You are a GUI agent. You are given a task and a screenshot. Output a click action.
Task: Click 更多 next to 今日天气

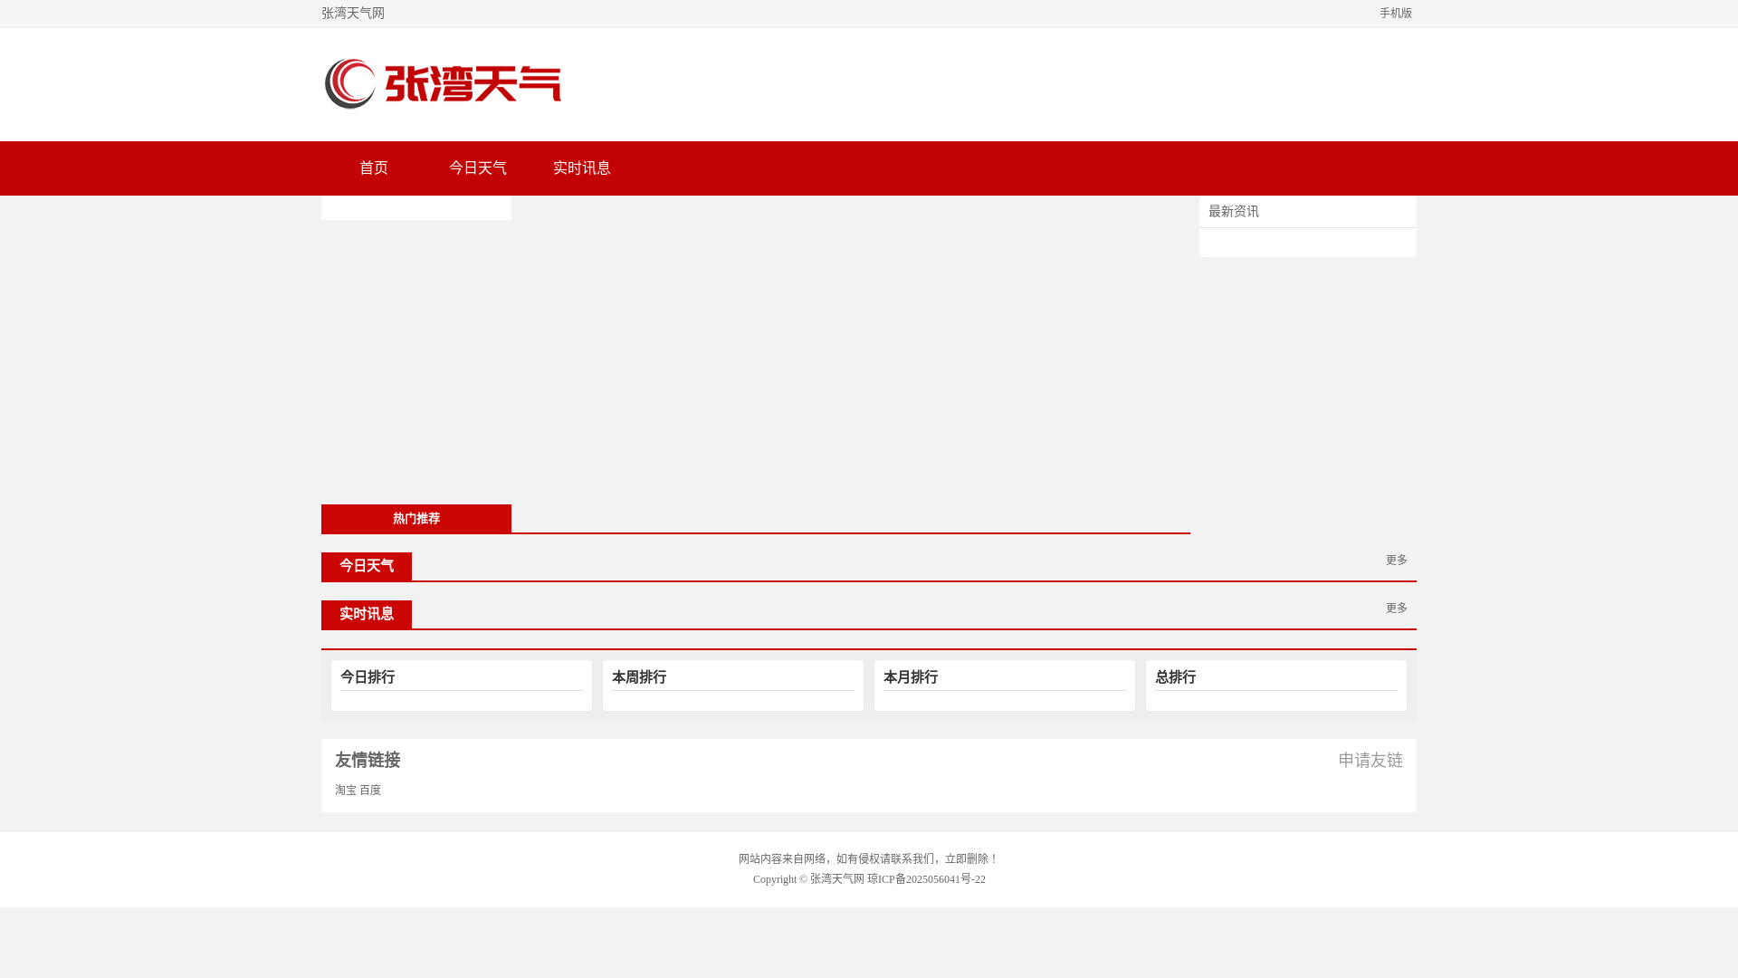click(x=1396, y=561)
